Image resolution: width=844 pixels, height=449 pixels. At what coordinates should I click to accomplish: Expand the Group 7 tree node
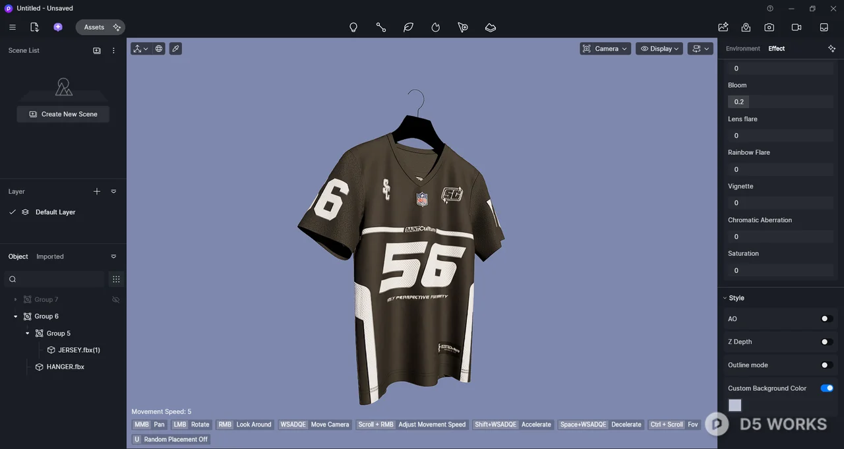click(x=15, y=300)
